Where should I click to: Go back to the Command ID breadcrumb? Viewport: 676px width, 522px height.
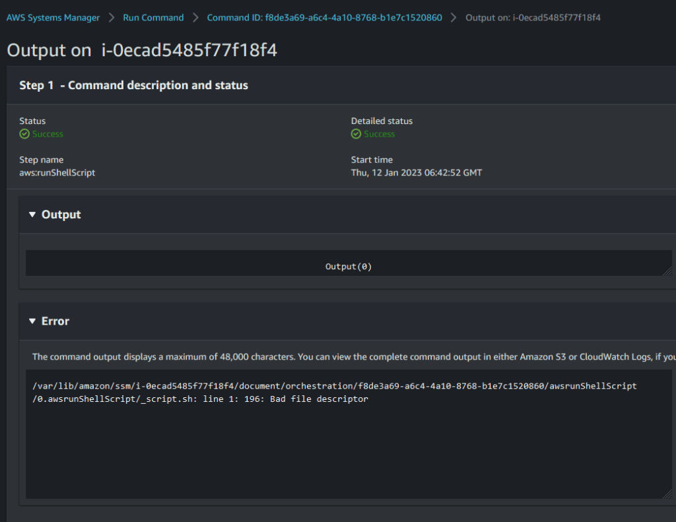point(324,18)
